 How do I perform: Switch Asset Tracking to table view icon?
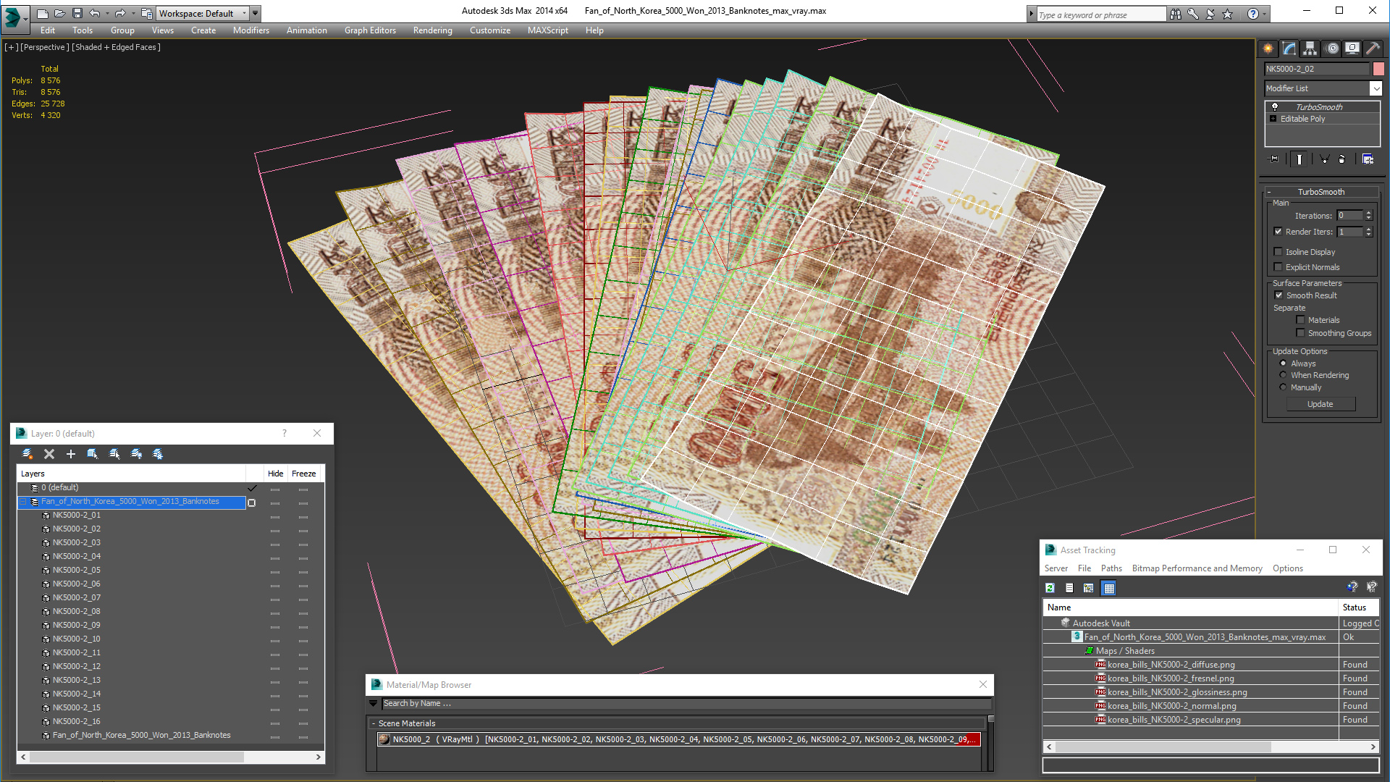pyautogui.click(x=1108, y=588)
